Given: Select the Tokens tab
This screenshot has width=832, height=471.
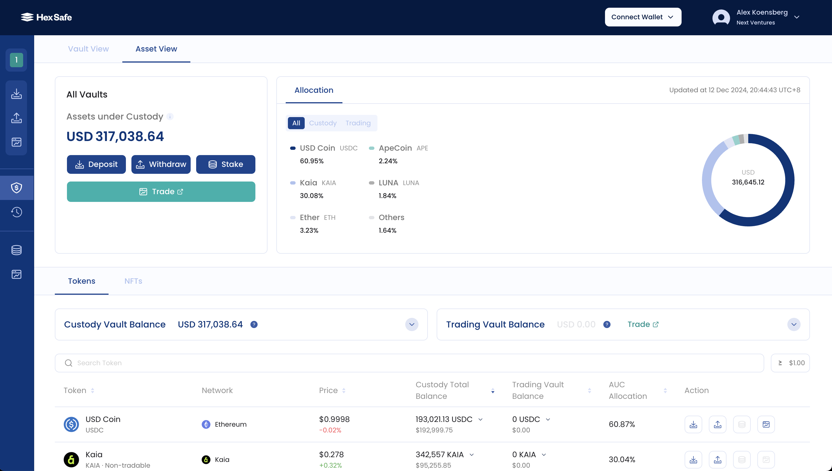Looking at the screenshot, I should [82, 281].
